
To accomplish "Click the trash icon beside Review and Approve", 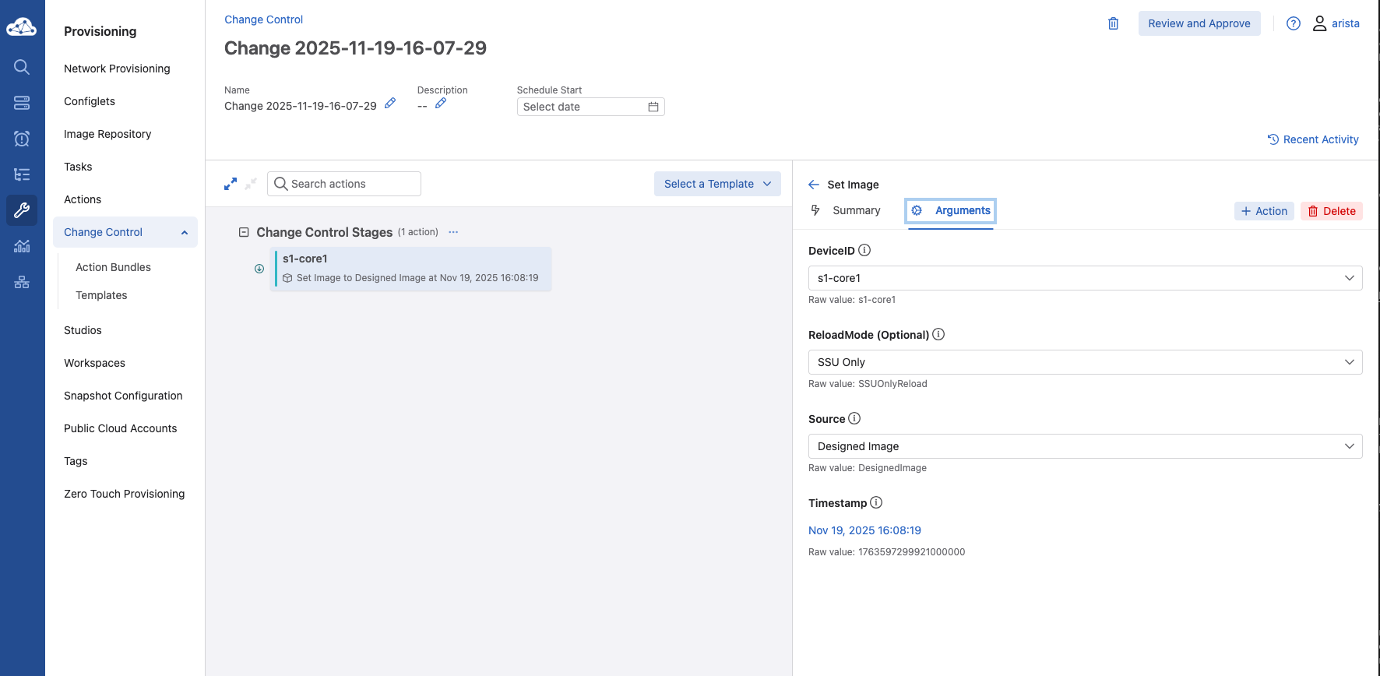I will click(1113, 23).
